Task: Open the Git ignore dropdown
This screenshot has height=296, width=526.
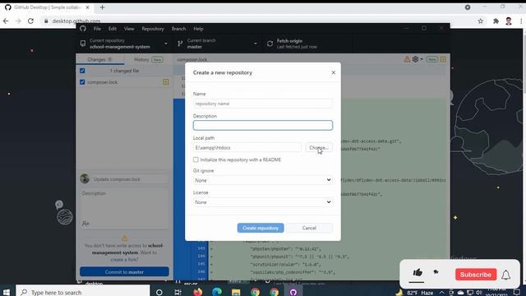Action: point(263,180)
